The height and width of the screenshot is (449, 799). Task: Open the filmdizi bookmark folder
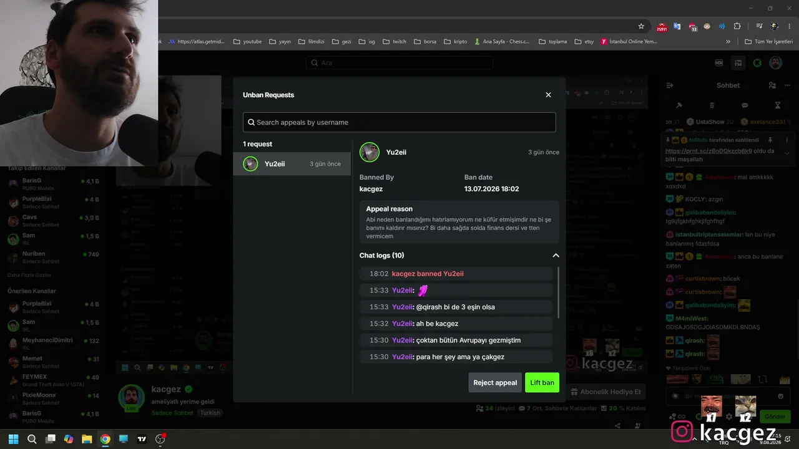click(313, 42)
